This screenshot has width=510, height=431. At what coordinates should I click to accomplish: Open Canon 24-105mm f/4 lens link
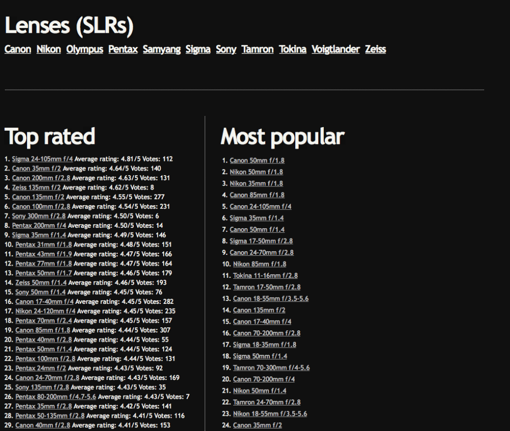(x=261, y=206)
